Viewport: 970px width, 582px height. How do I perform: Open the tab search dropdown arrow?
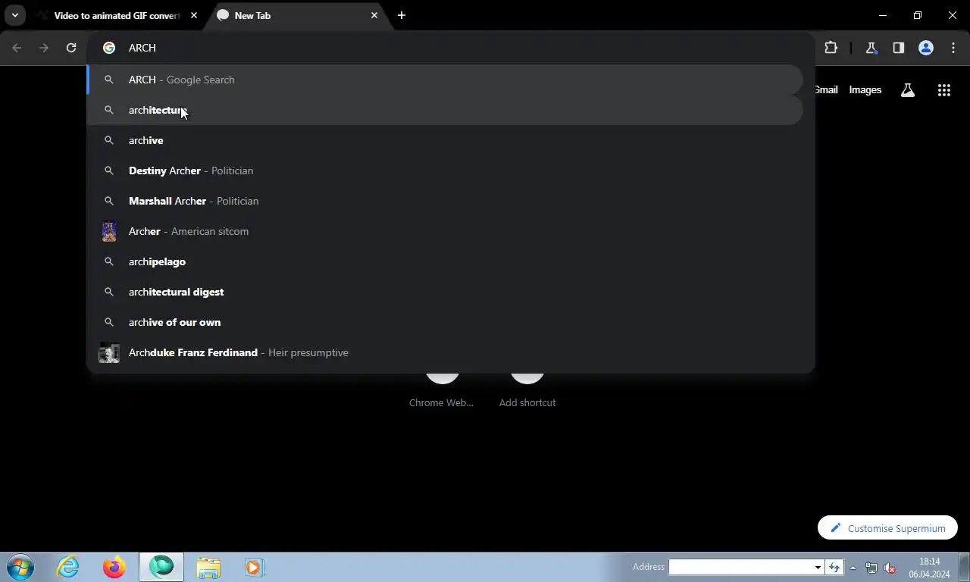[14, 15]
